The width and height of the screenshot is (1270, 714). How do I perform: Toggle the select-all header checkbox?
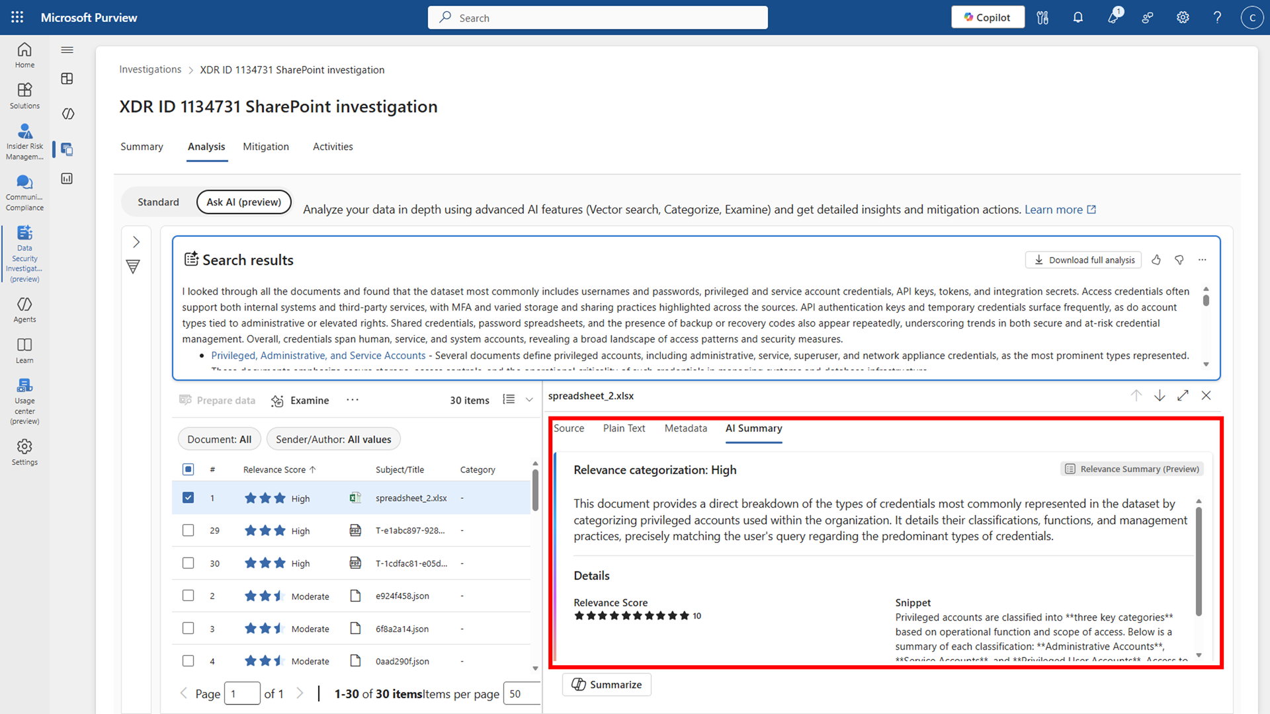(188, 469)
